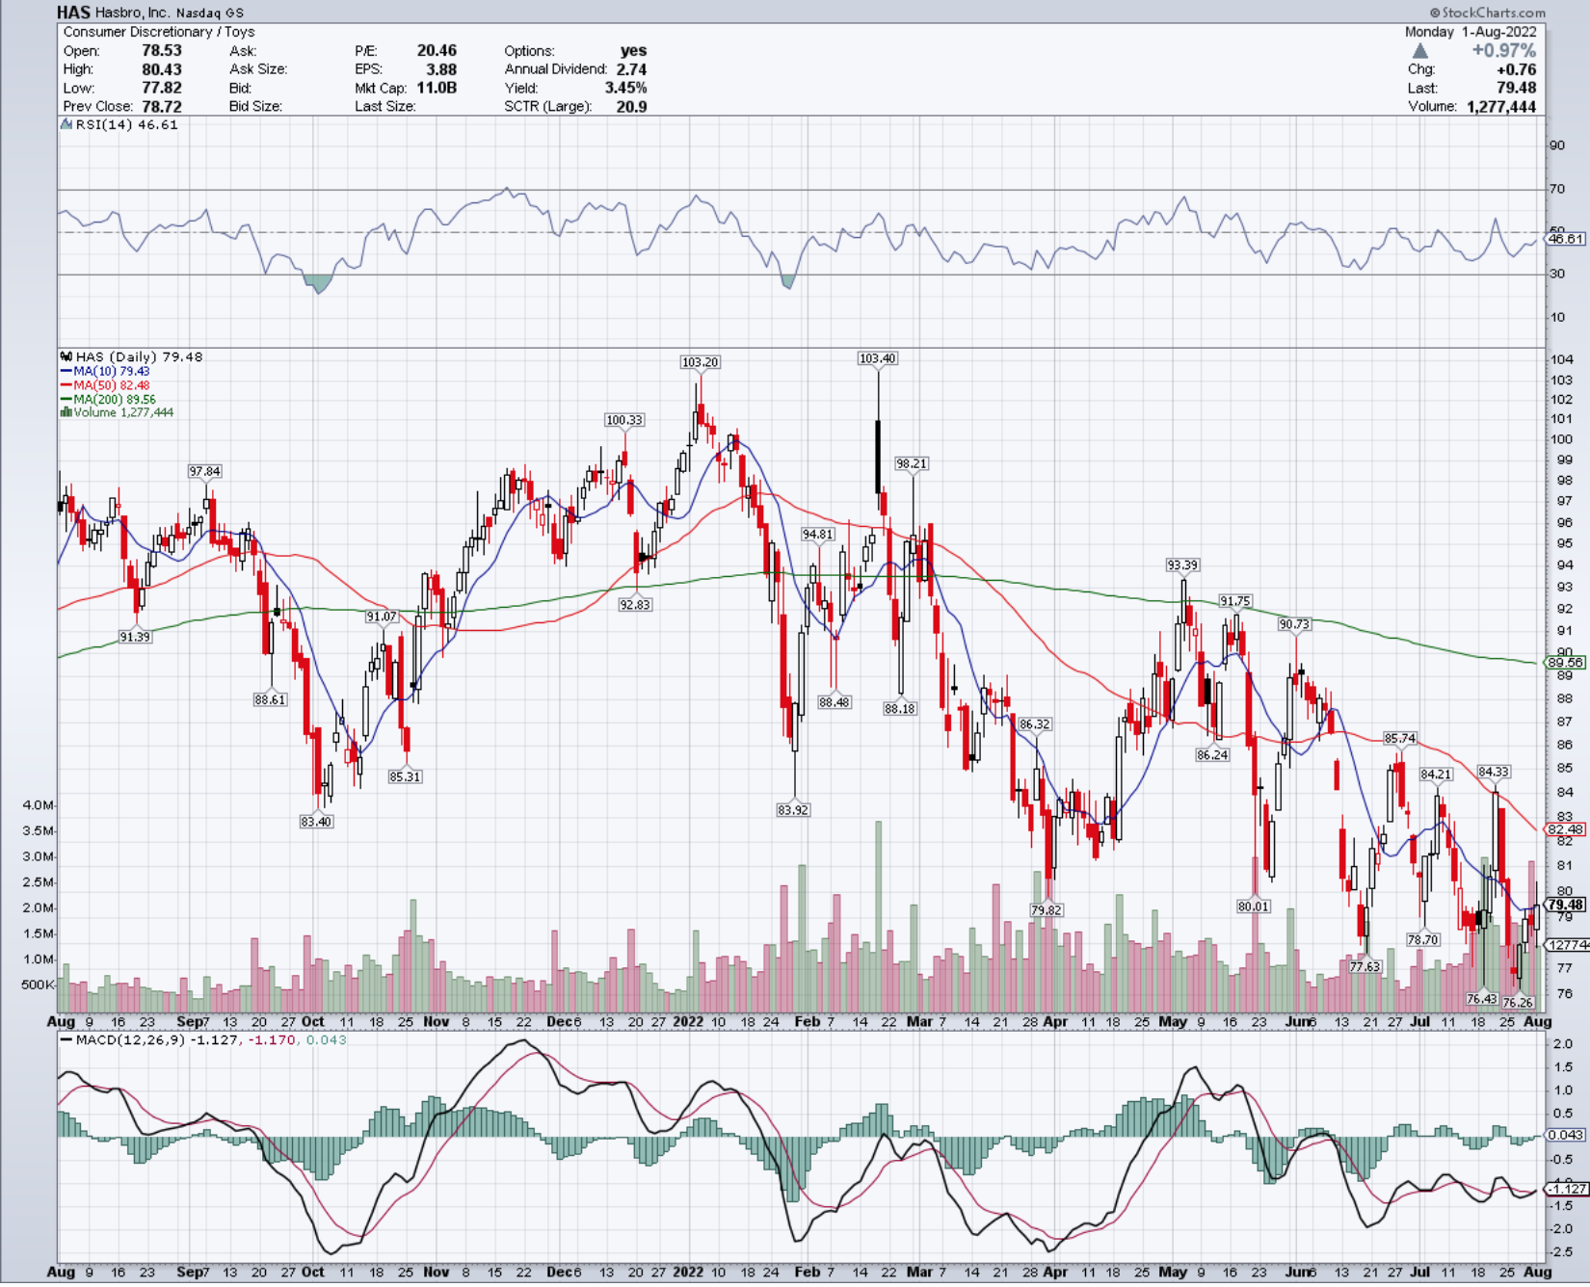
Task: Click the 77.63 June low label
Action: point(1365,966)
